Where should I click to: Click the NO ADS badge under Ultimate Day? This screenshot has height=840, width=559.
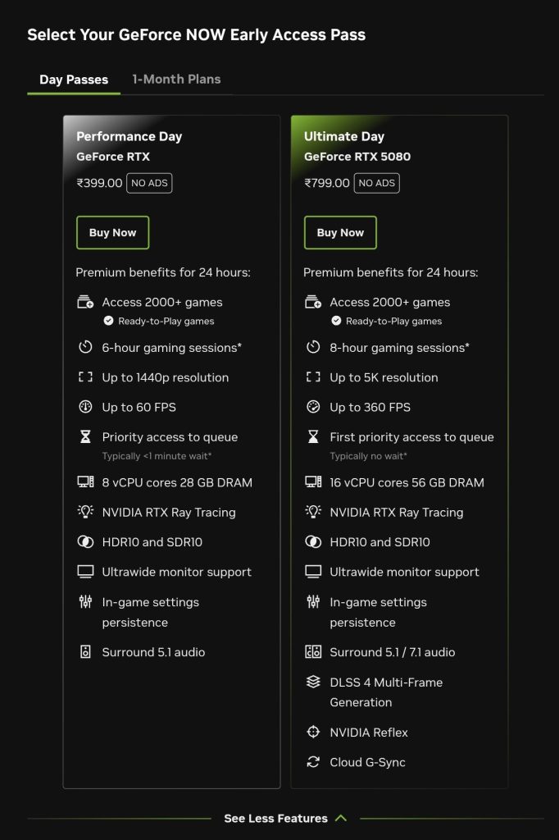coord(377,183)
